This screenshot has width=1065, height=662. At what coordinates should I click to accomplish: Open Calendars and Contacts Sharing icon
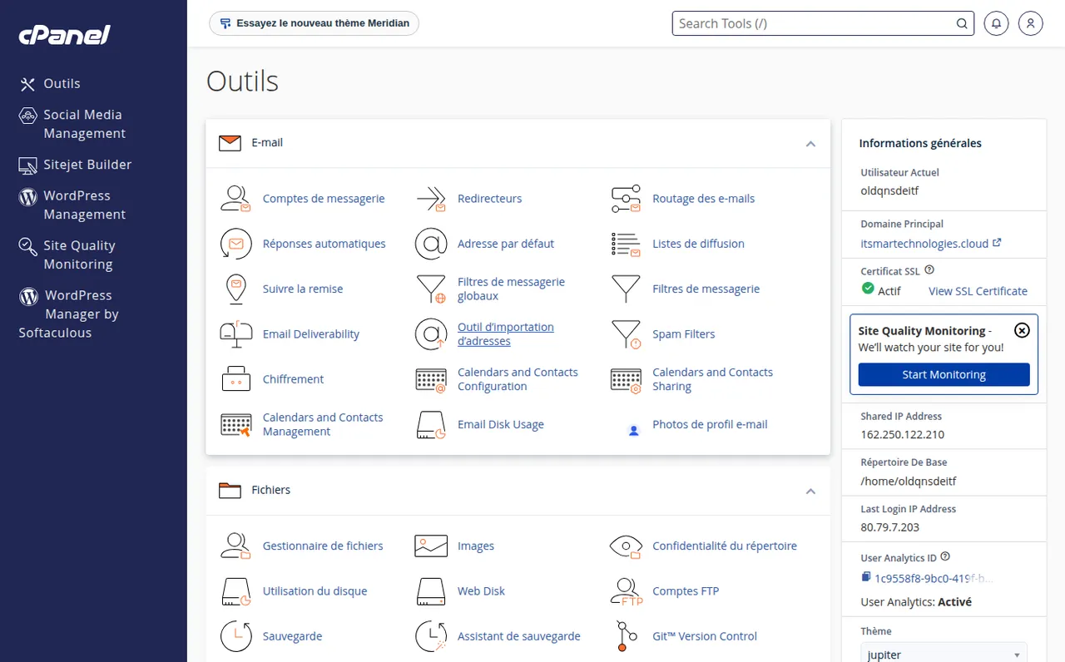point(626,379)
